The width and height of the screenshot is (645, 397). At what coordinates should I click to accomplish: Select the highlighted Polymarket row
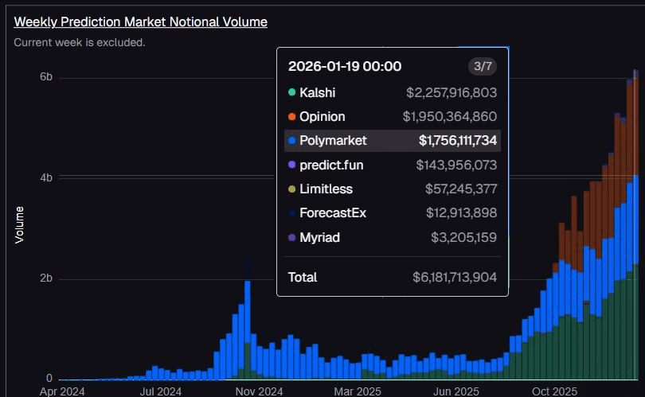pos(392,141)
